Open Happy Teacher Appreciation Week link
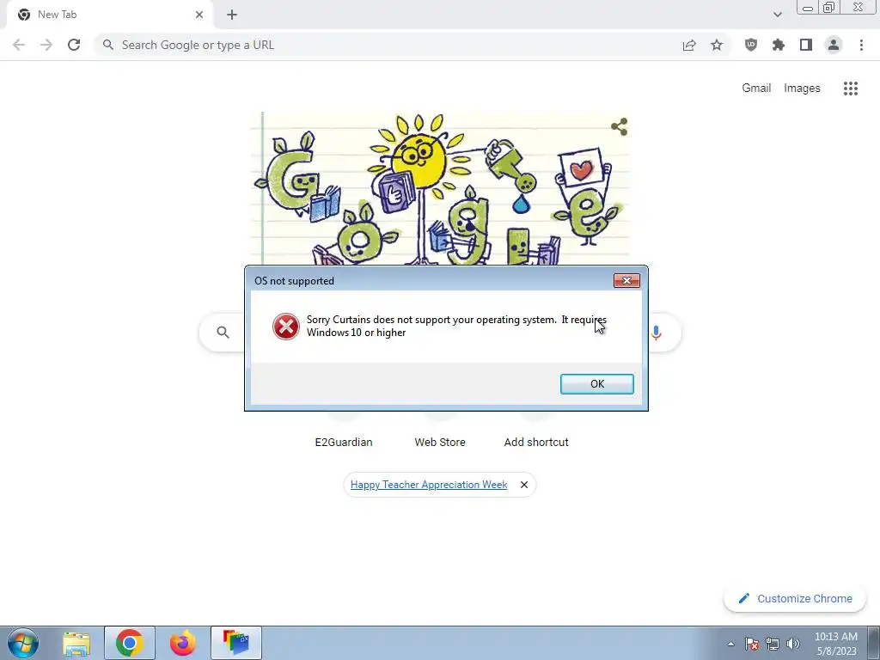880x660 pixels. 429,485
